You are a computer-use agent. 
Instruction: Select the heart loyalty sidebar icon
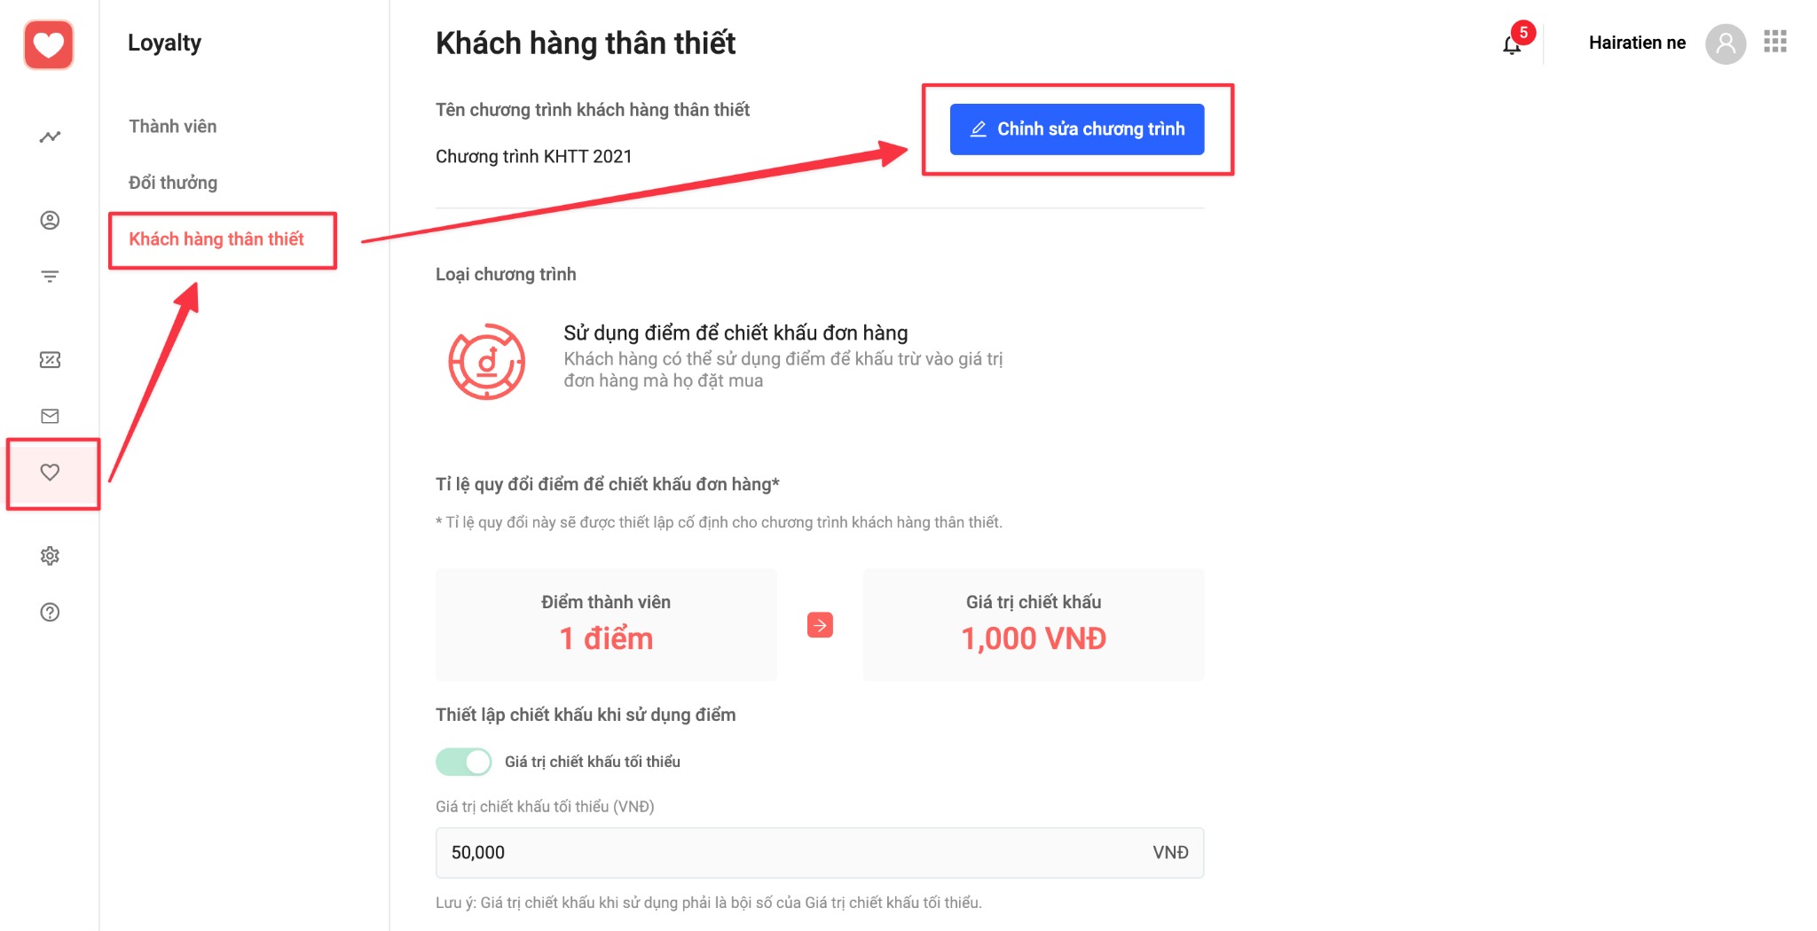pos(50,473)
